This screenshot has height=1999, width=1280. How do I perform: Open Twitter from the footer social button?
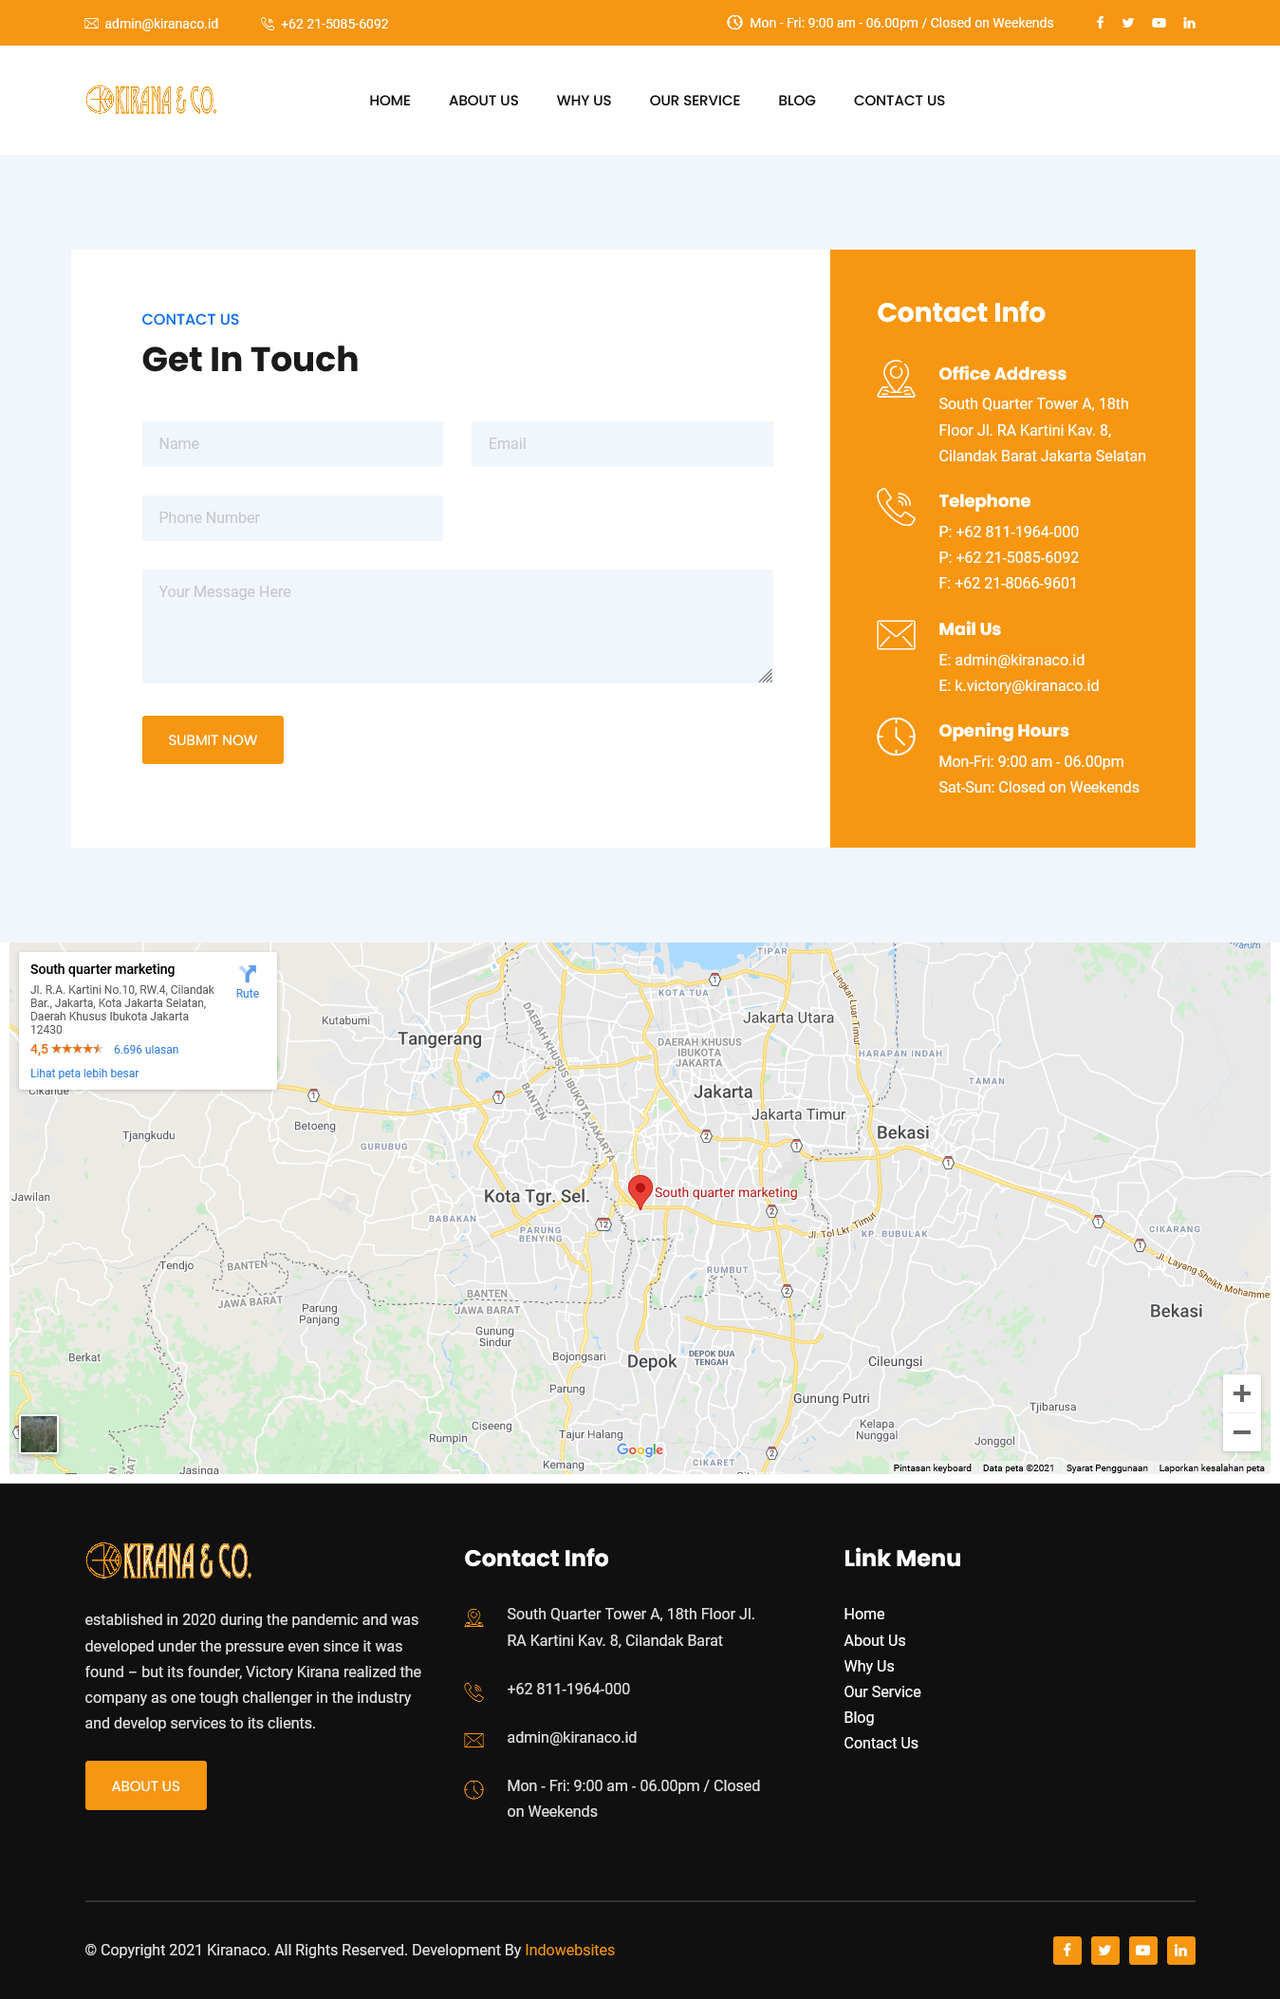click(1105, 1951)
